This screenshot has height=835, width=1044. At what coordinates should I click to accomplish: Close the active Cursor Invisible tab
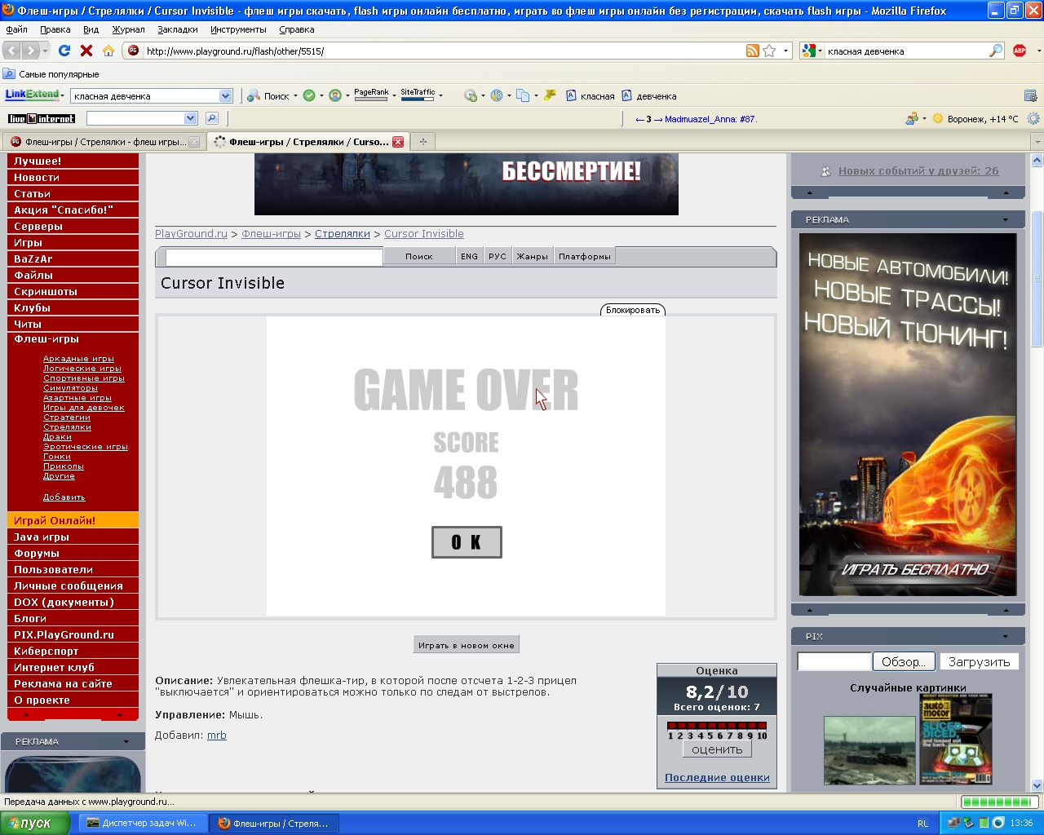(398, 142)
